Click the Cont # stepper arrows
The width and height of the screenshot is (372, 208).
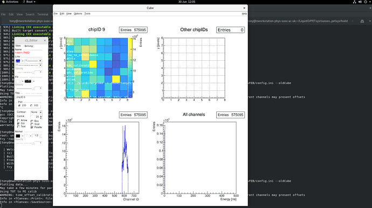click(41, 117)
